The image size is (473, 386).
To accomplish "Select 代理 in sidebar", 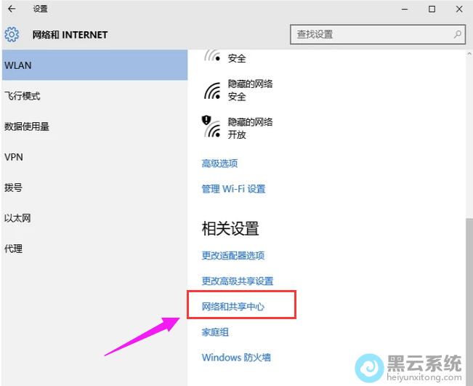I will 14,249.
